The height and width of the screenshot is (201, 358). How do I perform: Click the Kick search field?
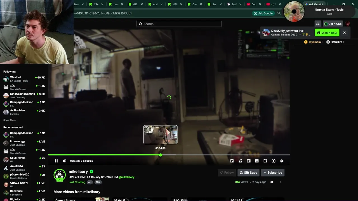tap(179, 24)
